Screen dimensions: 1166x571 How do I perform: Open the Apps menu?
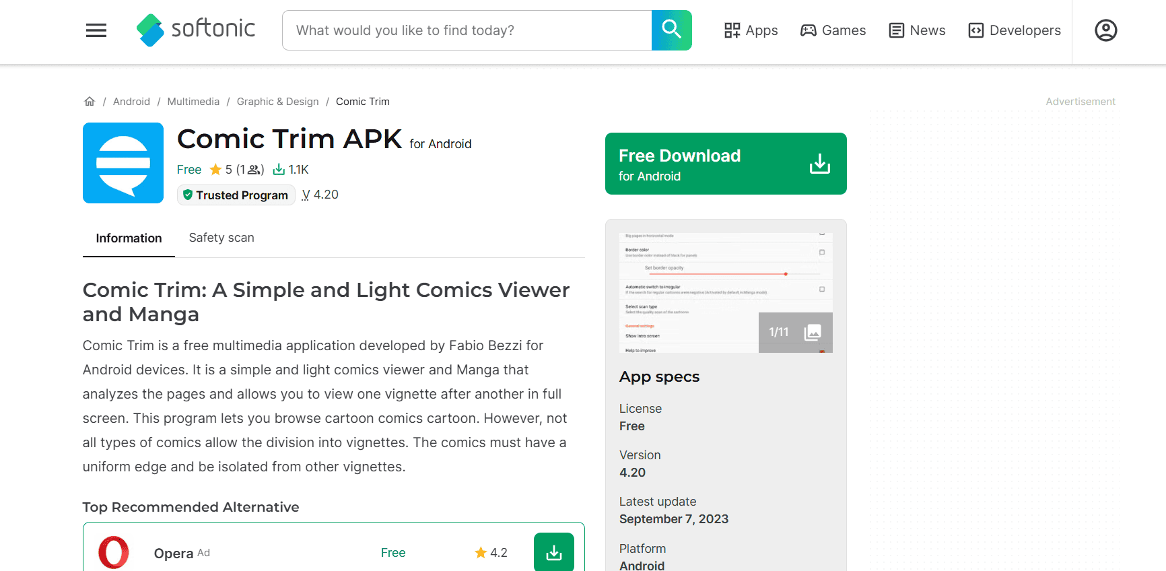(x=751, y=30)
